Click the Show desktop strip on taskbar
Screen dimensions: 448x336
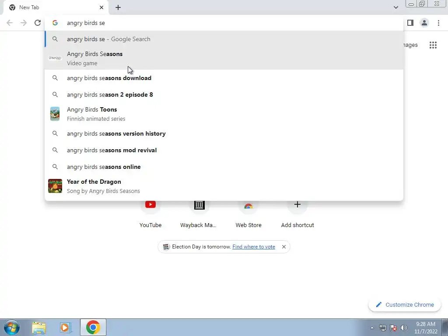click(445, 327)
